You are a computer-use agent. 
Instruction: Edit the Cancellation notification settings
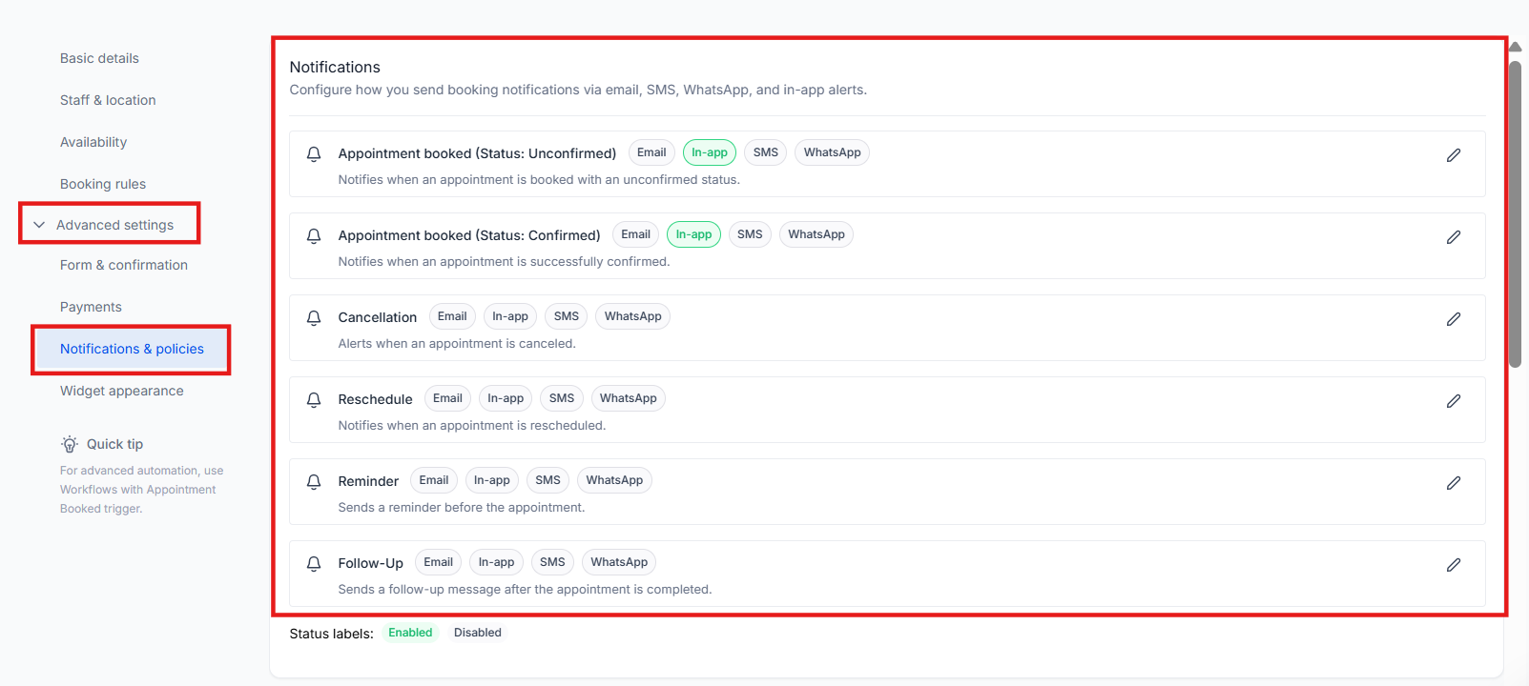[x=1453, y=319]
